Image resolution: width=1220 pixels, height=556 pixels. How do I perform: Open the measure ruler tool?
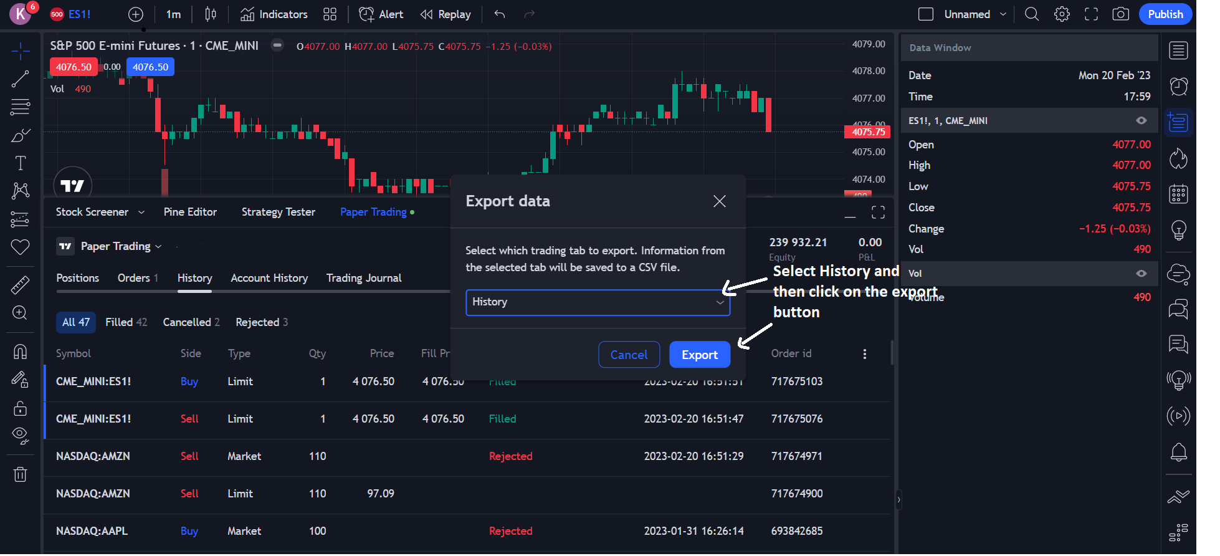coord(21,285)
